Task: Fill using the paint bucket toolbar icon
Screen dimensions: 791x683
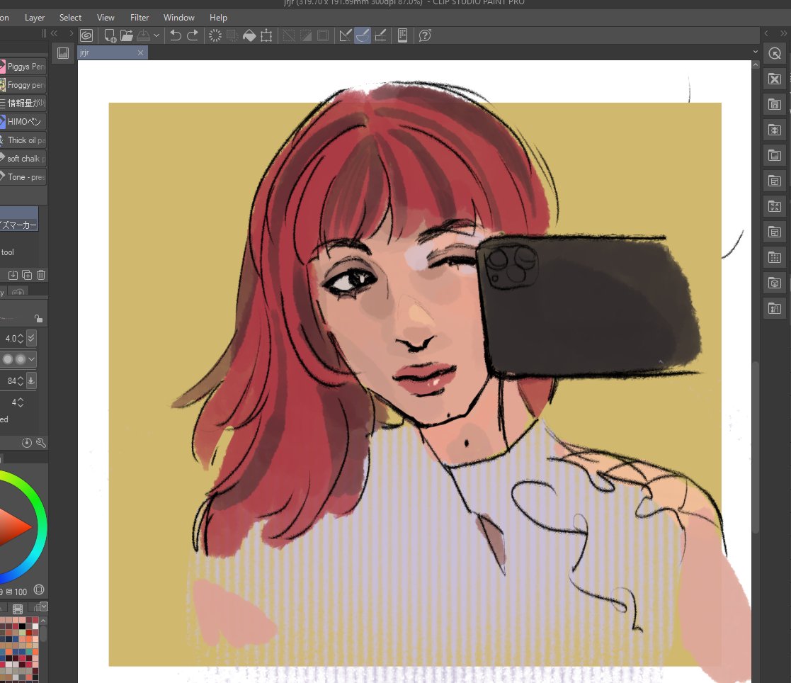Action: click(249, 35)
